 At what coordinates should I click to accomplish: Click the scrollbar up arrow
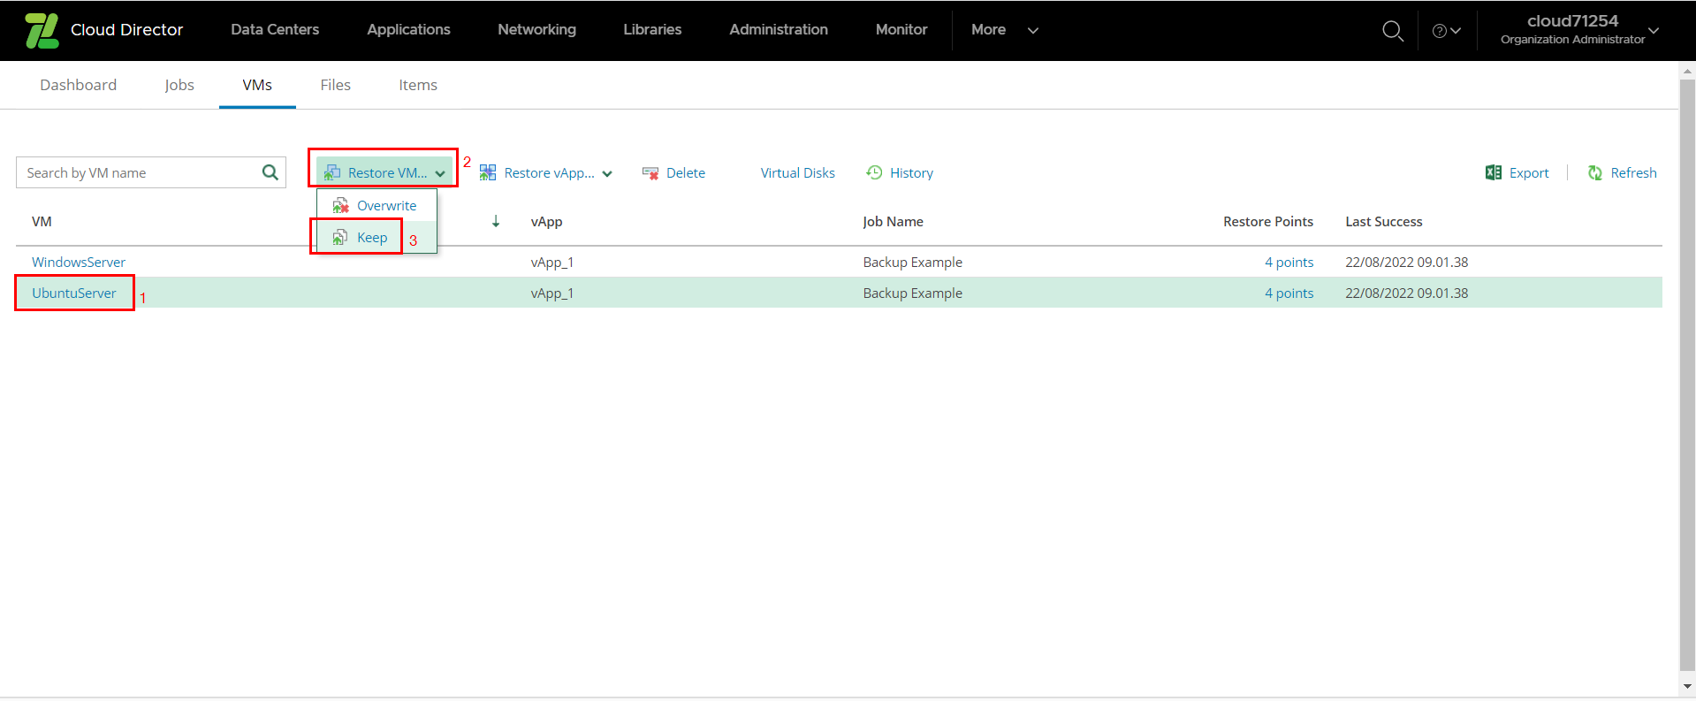click(1687, 72)
